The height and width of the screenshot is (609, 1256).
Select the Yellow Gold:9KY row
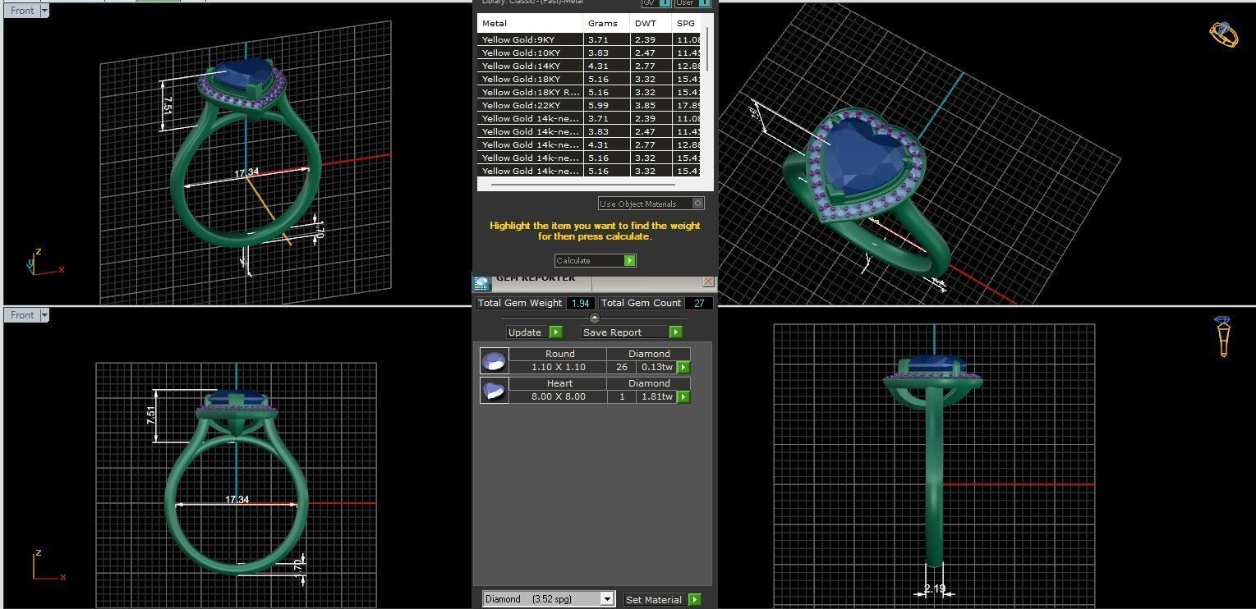coord(590,39)
